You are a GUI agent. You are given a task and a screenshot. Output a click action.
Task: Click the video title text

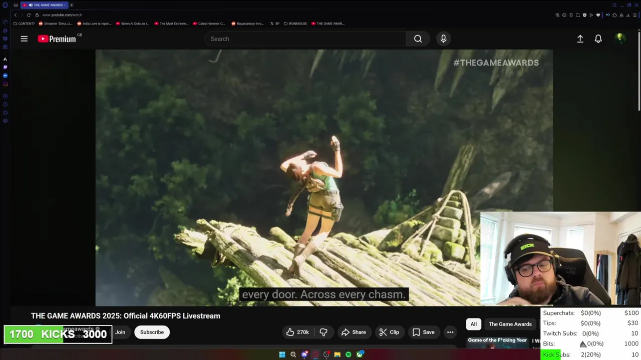point(126,316)
